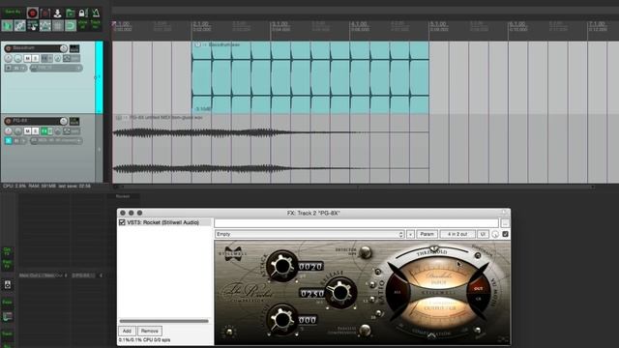
Task: Click the Remove button in FX window
Action: (150, 331)
